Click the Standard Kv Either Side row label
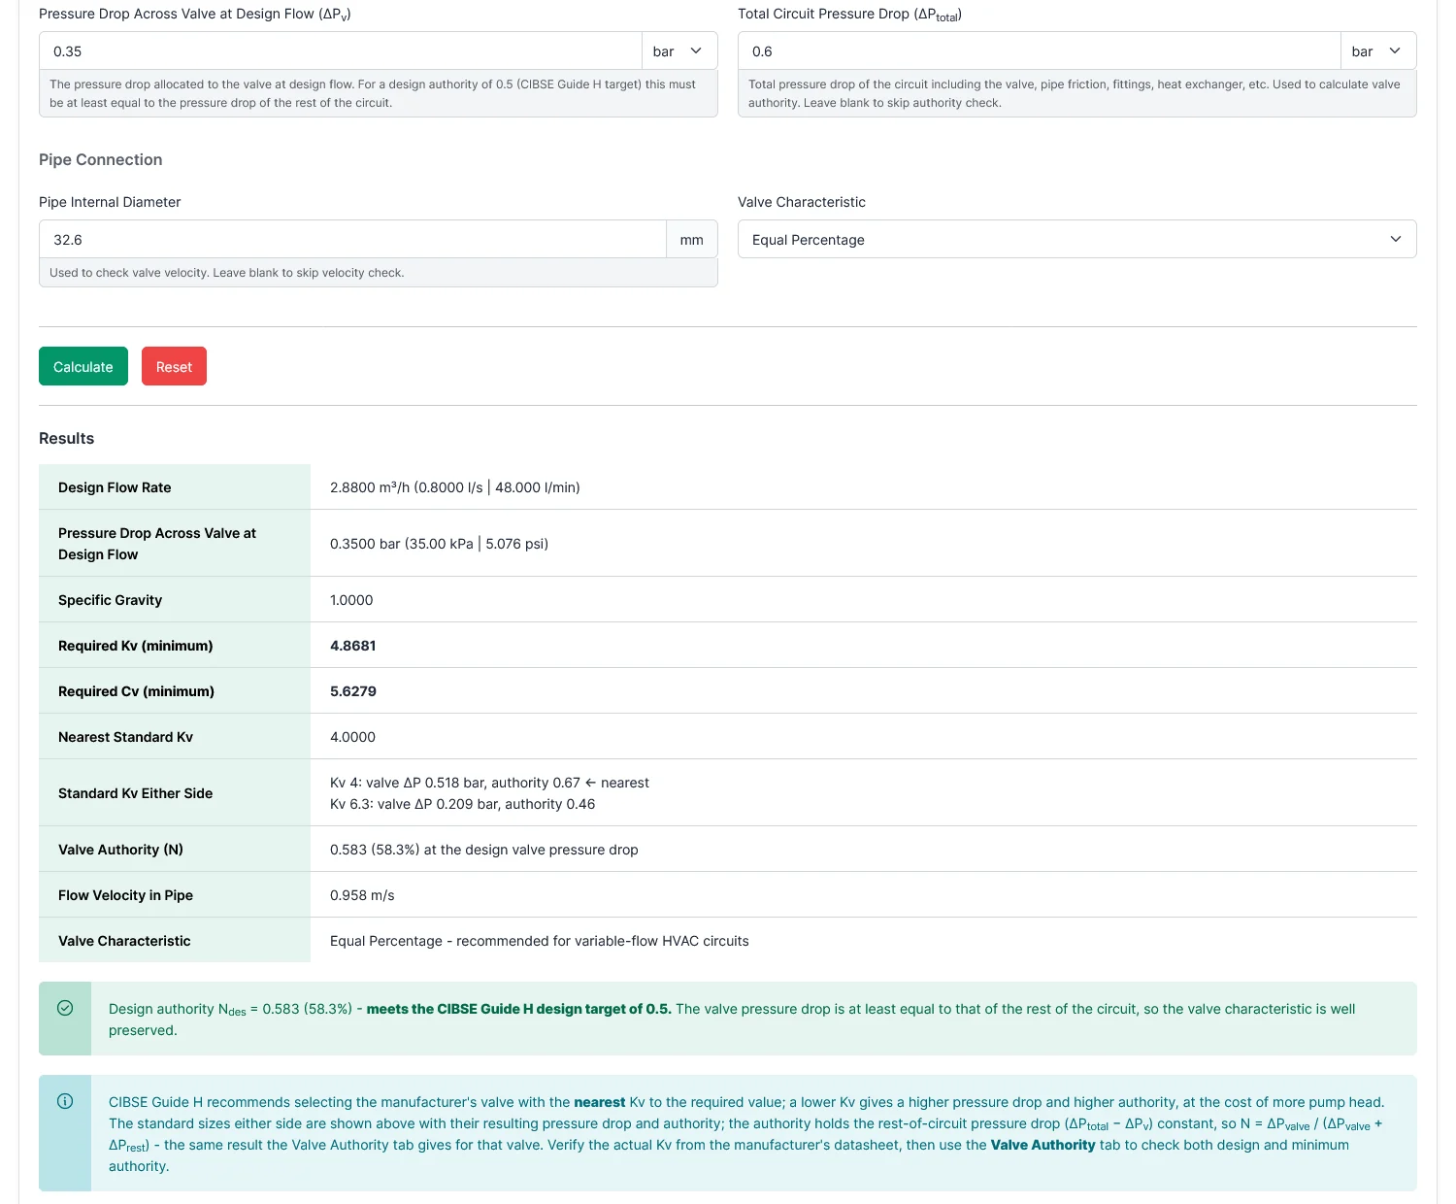1456x1204 pixels. (136, 793)
